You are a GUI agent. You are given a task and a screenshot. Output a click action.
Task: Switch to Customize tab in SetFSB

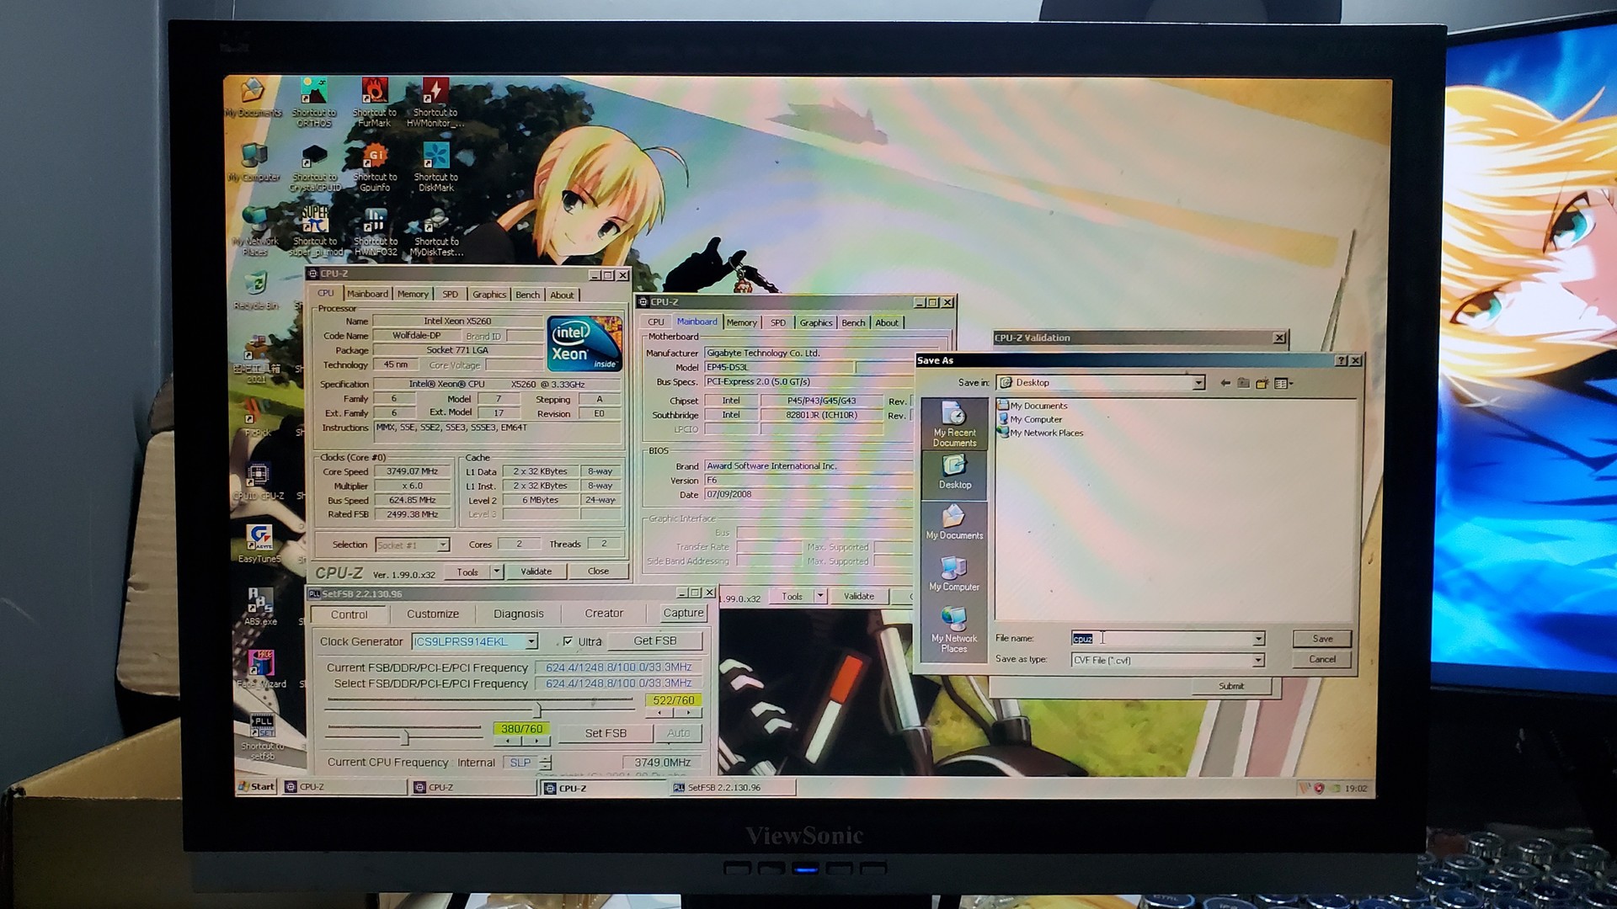433,614
